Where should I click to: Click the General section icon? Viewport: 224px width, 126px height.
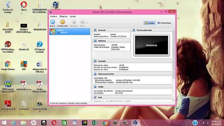tap(95, 30)
